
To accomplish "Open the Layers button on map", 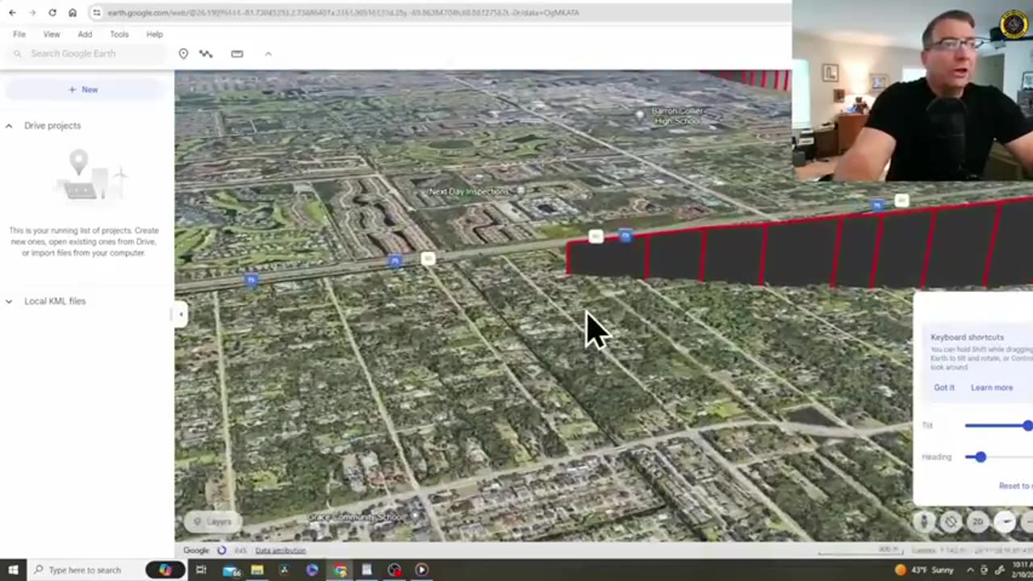I will (212, 521).
